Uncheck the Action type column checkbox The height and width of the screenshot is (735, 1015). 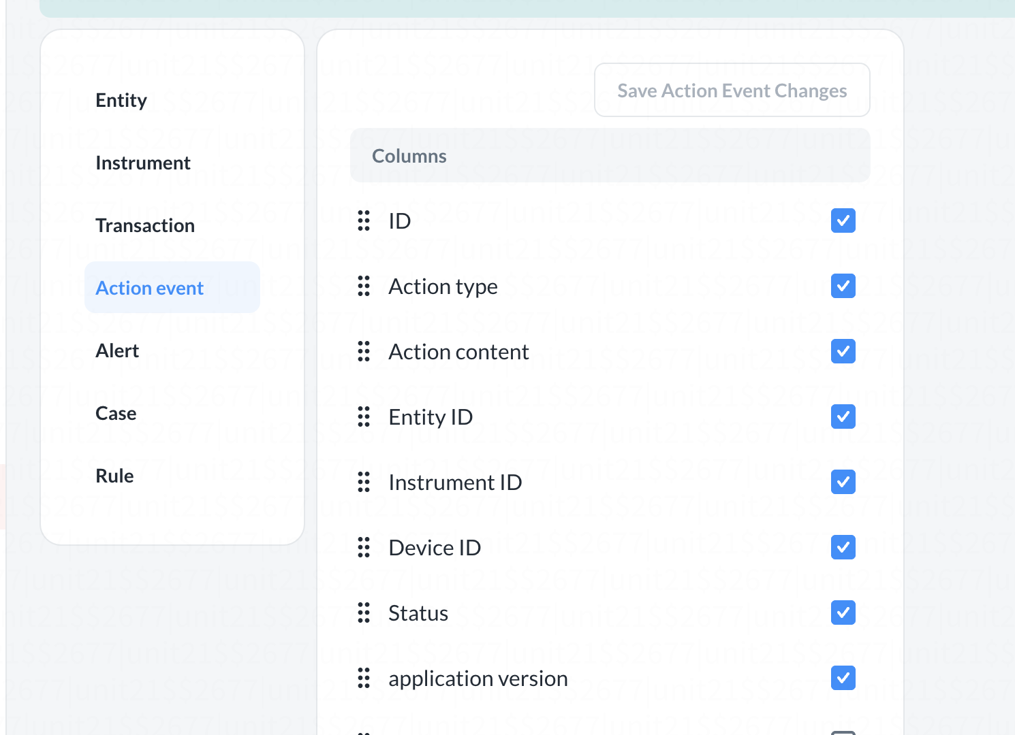click(843, 286)
